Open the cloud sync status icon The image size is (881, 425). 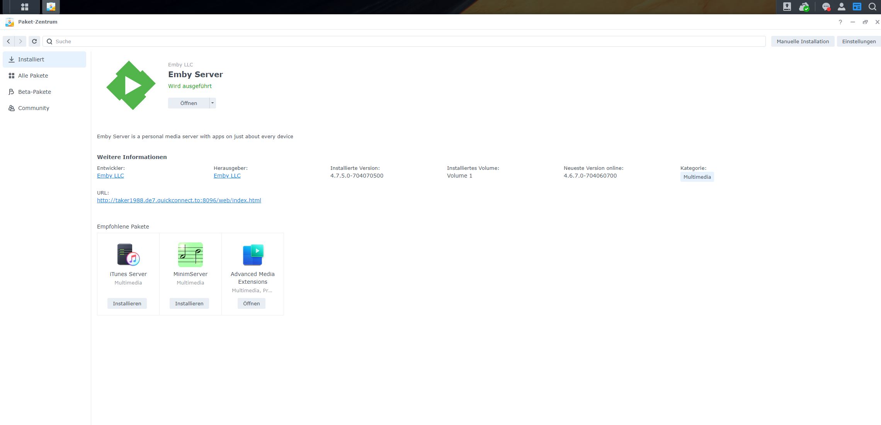tap(804, 7)
